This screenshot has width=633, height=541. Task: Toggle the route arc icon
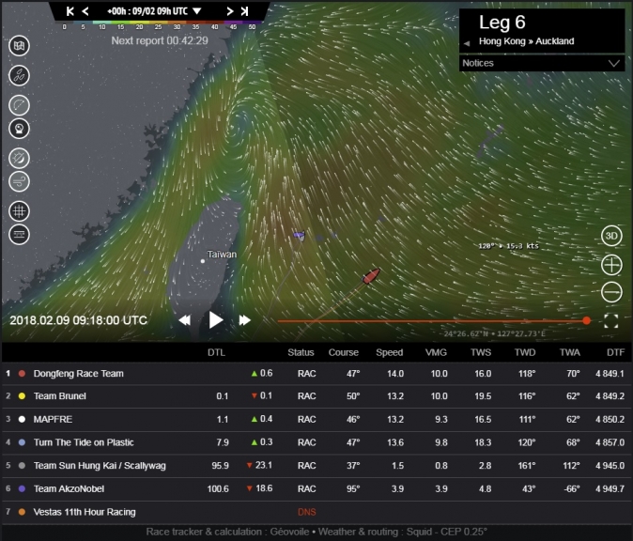pyautogui.click(x=19, y=105)
